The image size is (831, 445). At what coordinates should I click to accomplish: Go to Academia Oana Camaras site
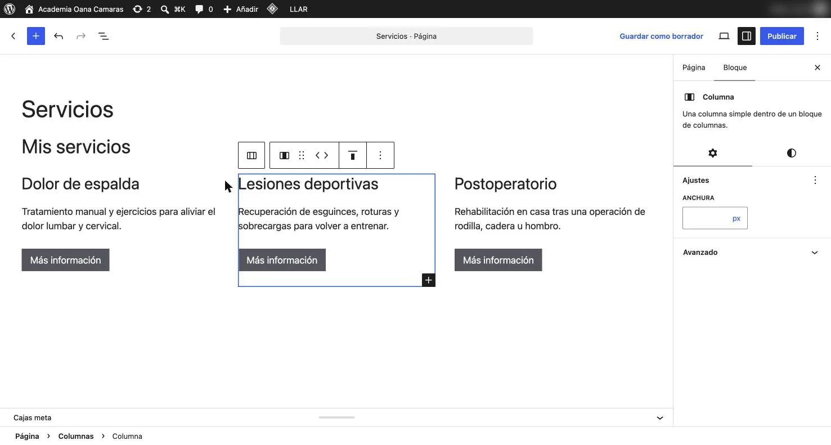point(74,9)
